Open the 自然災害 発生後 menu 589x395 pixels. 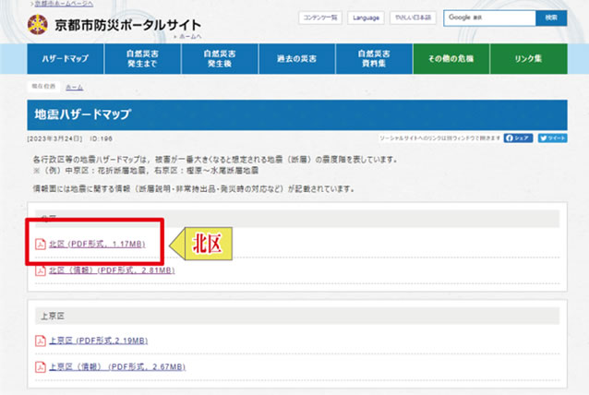click(220, 58)
